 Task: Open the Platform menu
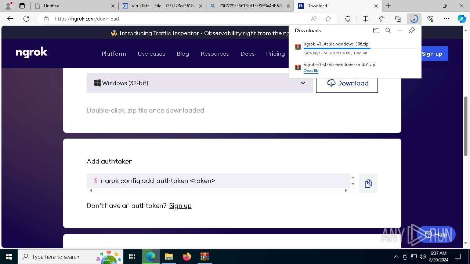114,54
